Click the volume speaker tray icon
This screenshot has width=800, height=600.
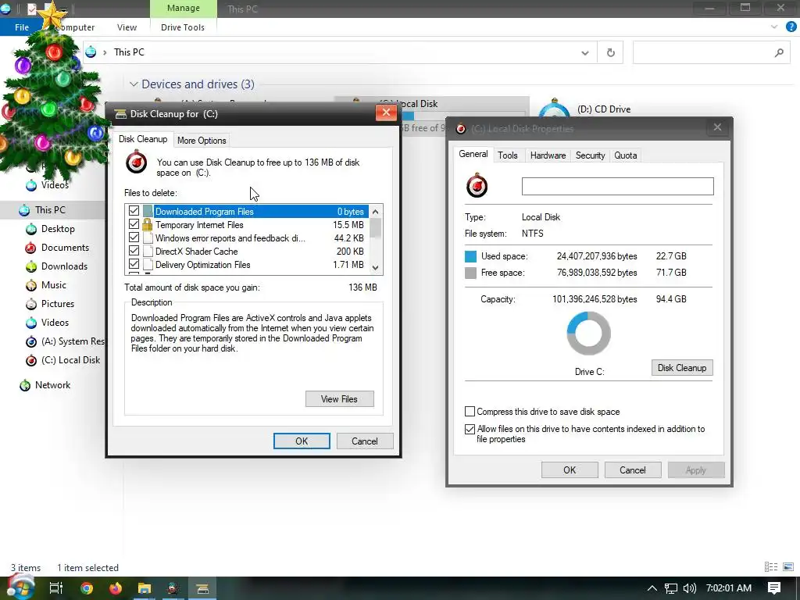(x=689, y=588)
